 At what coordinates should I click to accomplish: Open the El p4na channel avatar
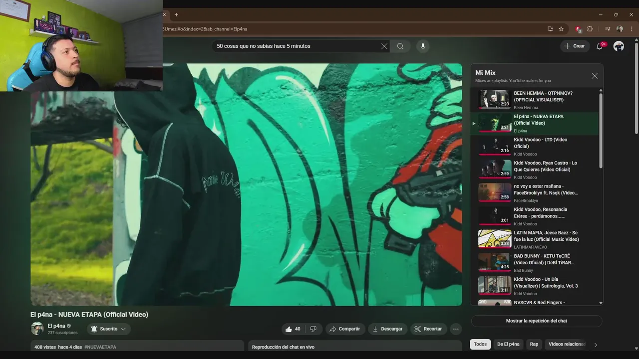37,329
